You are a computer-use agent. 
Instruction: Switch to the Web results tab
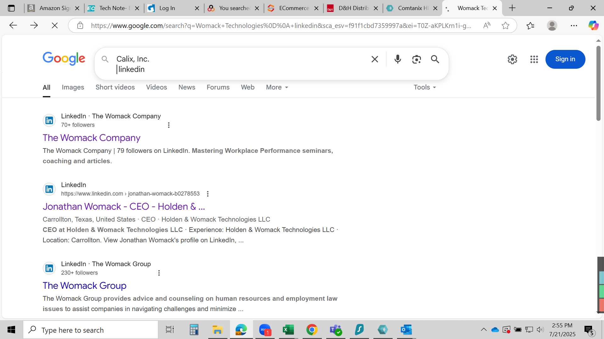click(x=248, y=88)
